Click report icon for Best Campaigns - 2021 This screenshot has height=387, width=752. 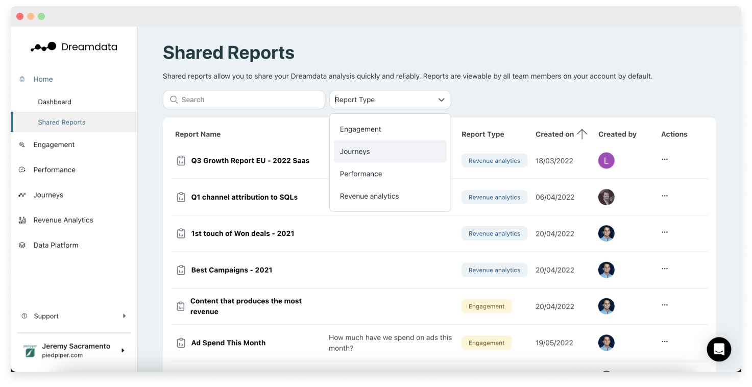[x=181, y=270]
